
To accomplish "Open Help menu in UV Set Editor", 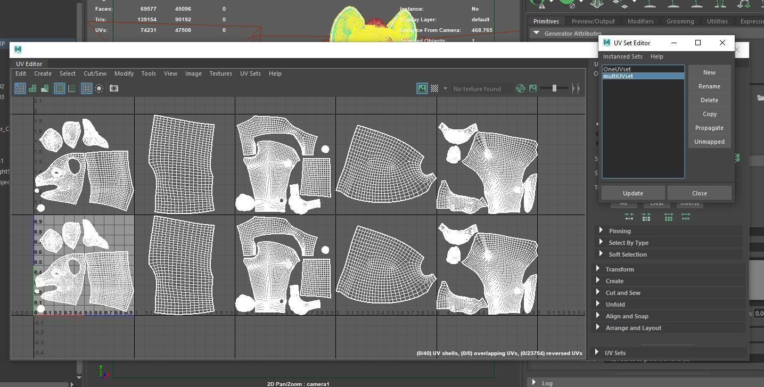I will point(657,56).
